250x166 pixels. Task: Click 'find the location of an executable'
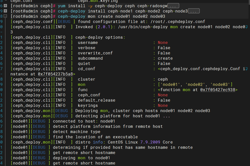[x=95, y=137]
